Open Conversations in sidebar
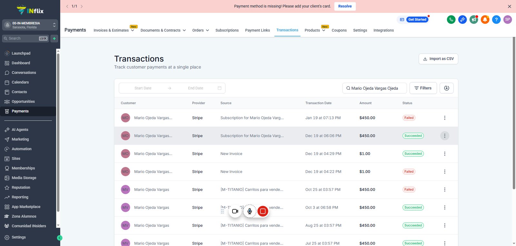Image resolution: width=516 pixels, height=246 pixels. tap(24, 73)
